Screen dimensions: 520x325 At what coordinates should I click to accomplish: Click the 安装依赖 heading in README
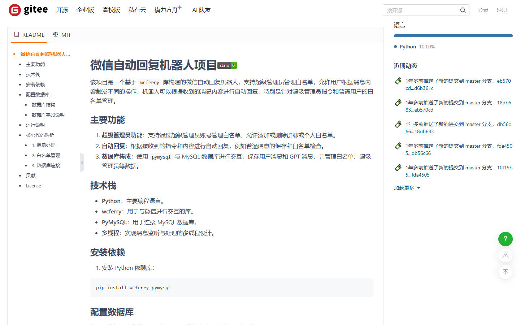(x=108, y=252)
